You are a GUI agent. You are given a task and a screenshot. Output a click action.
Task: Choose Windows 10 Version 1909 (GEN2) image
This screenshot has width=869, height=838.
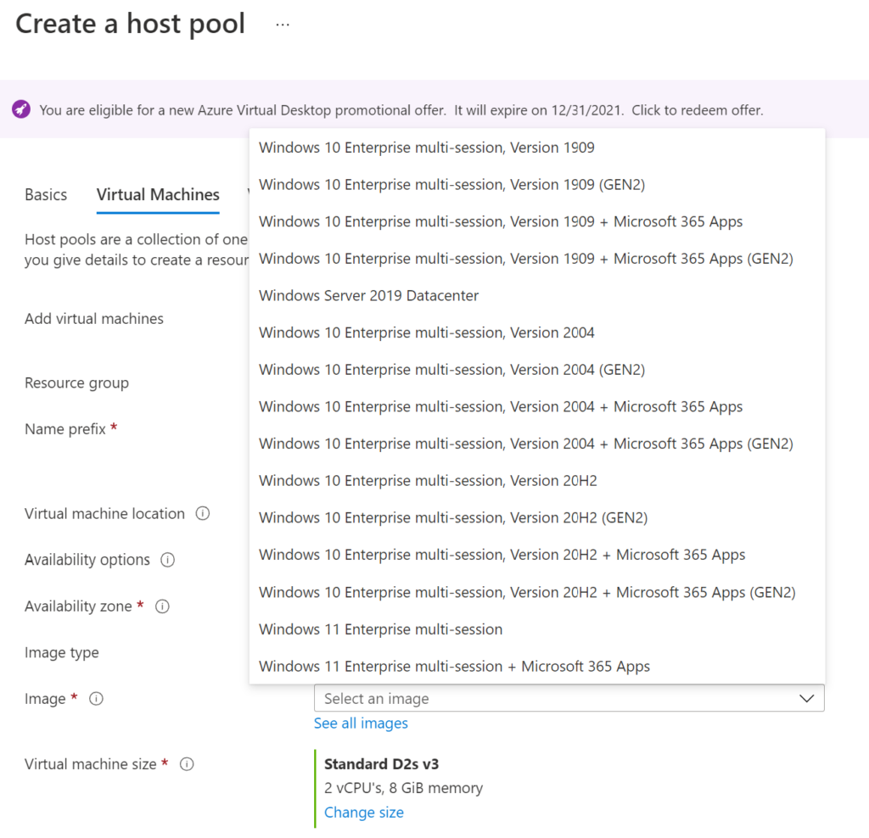(x=537, y=184)
